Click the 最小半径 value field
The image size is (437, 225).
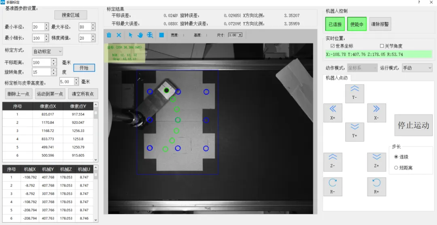point(38,27)
